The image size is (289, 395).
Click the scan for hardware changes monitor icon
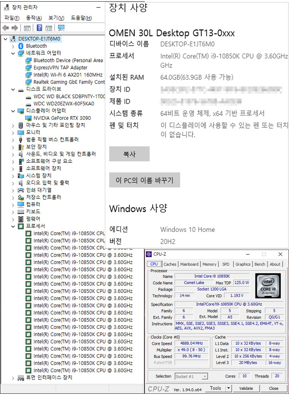pos(61,28)
